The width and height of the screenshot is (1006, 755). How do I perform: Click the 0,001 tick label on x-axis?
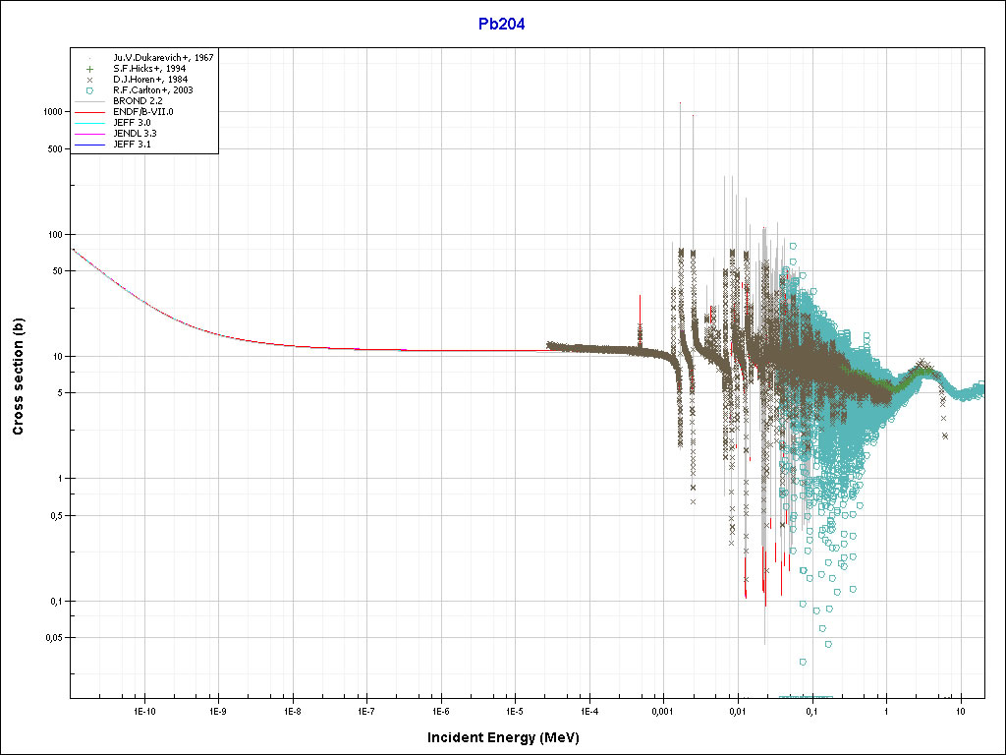click(663, 709)
